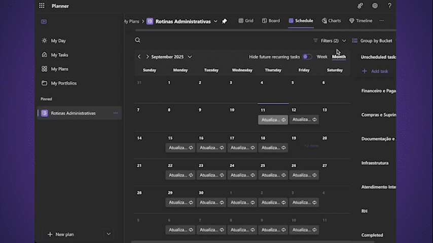Go to next month arrow
The height and width of the screenshot is (243, 433).
[148, 57]
